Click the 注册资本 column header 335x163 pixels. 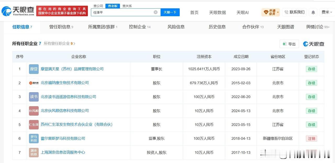point(204,57)
